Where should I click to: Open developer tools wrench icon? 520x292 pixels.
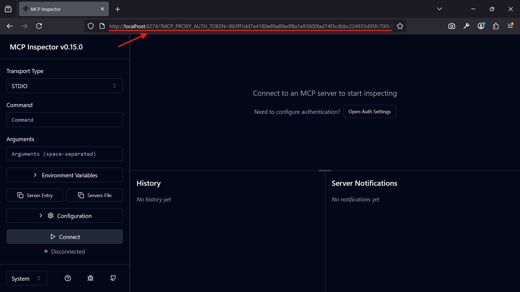point(466,26)
